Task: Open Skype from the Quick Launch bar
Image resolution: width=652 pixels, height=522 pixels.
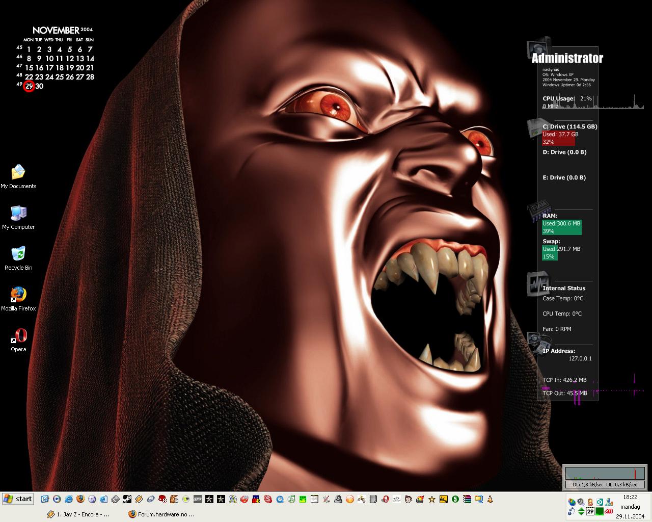Action: point(267,499)
